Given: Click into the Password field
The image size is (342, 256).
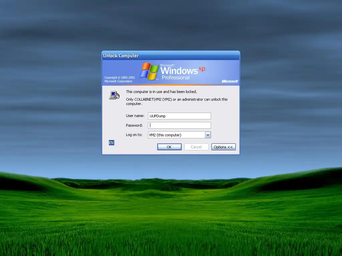Looking at the screenshot, I should click(179, 125).
